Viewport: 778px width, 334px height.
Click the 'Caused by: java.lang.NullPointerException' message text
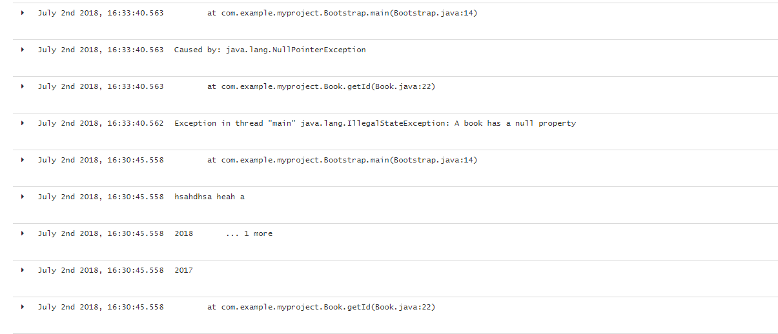point(270,50)
